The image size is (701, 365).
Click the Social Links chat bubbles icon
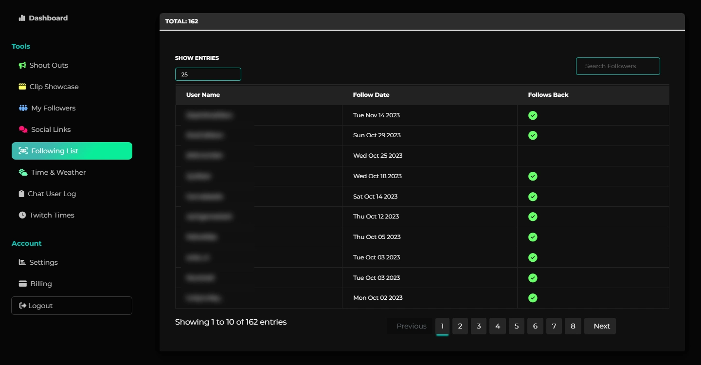(23, 129)
